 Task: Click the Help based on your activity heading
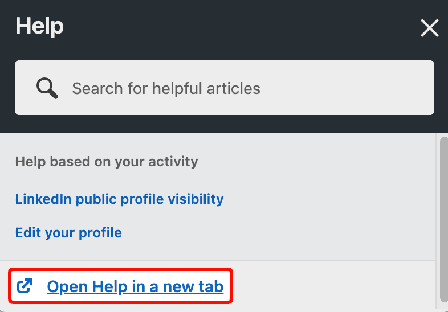tap(107, 162)
